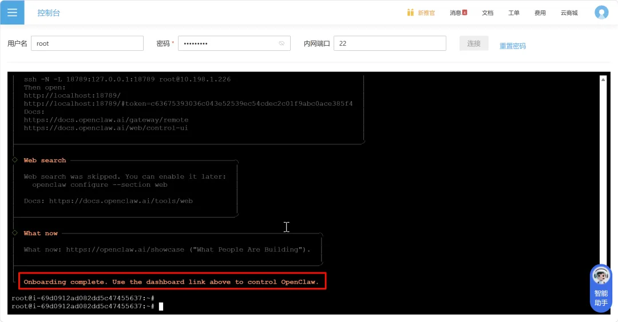618x322 pixels.
Task: Click the 重置密码 reset password link
Action: tap(512, 46)
